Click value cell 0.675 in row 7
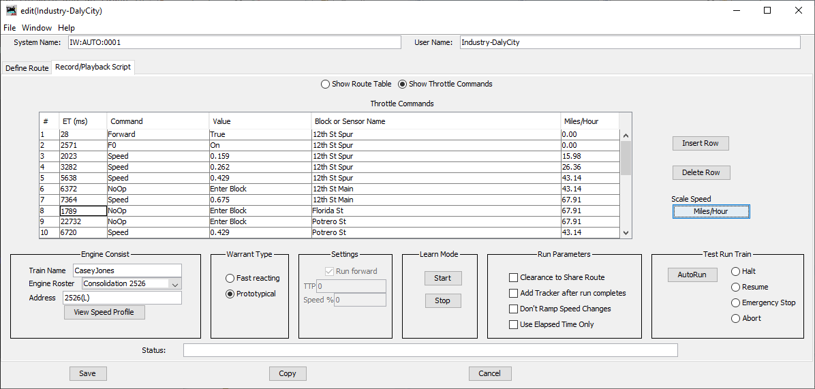Image resolution: width=815 pixels, height=389 pixels. pos(260,200)
